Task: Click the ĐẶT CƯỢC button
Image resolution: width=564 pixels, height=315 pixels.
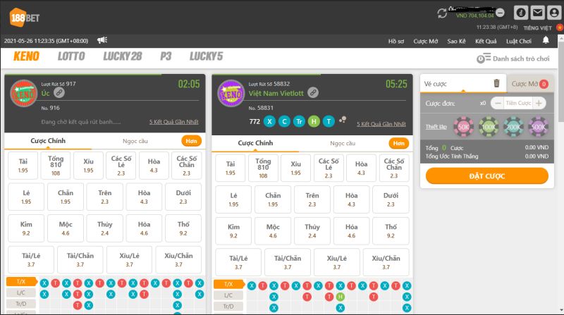Action: 487,176
